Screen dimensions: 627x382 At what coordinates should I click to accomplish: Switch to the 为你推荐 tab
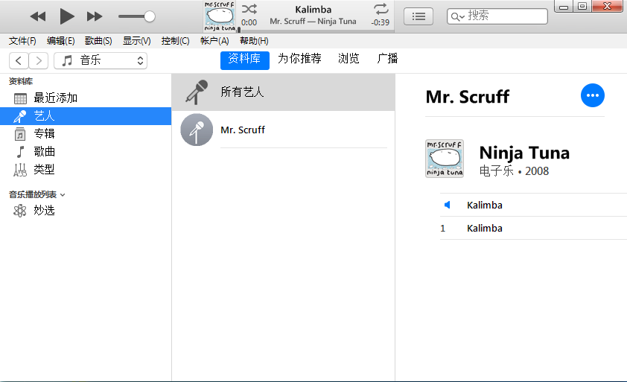coord(299,59)
